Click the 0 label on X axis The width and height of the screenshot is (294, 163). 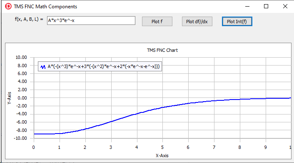pos(34,147)
